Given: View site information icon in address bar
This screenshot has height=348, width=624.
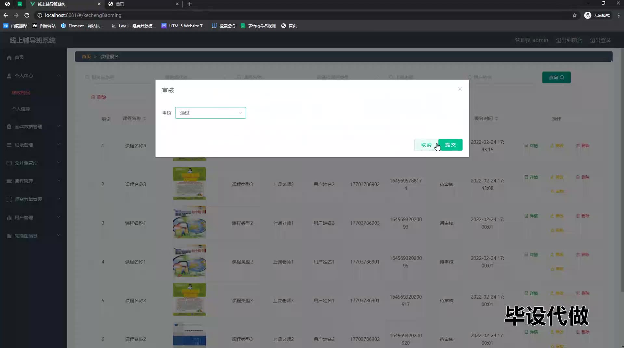Looking at the screenshot, I should [x=40, y=15].
